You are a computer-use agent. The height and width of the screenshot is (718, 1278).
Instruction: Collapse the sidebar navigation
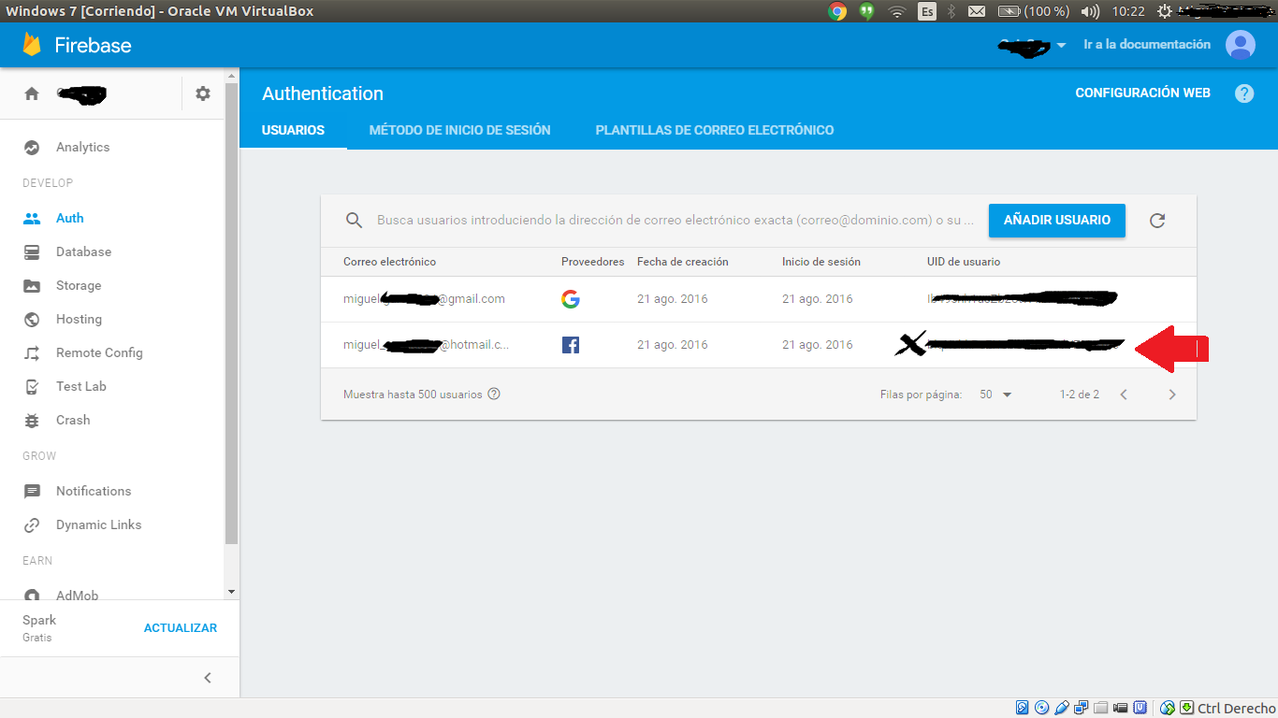coord(208,678)
